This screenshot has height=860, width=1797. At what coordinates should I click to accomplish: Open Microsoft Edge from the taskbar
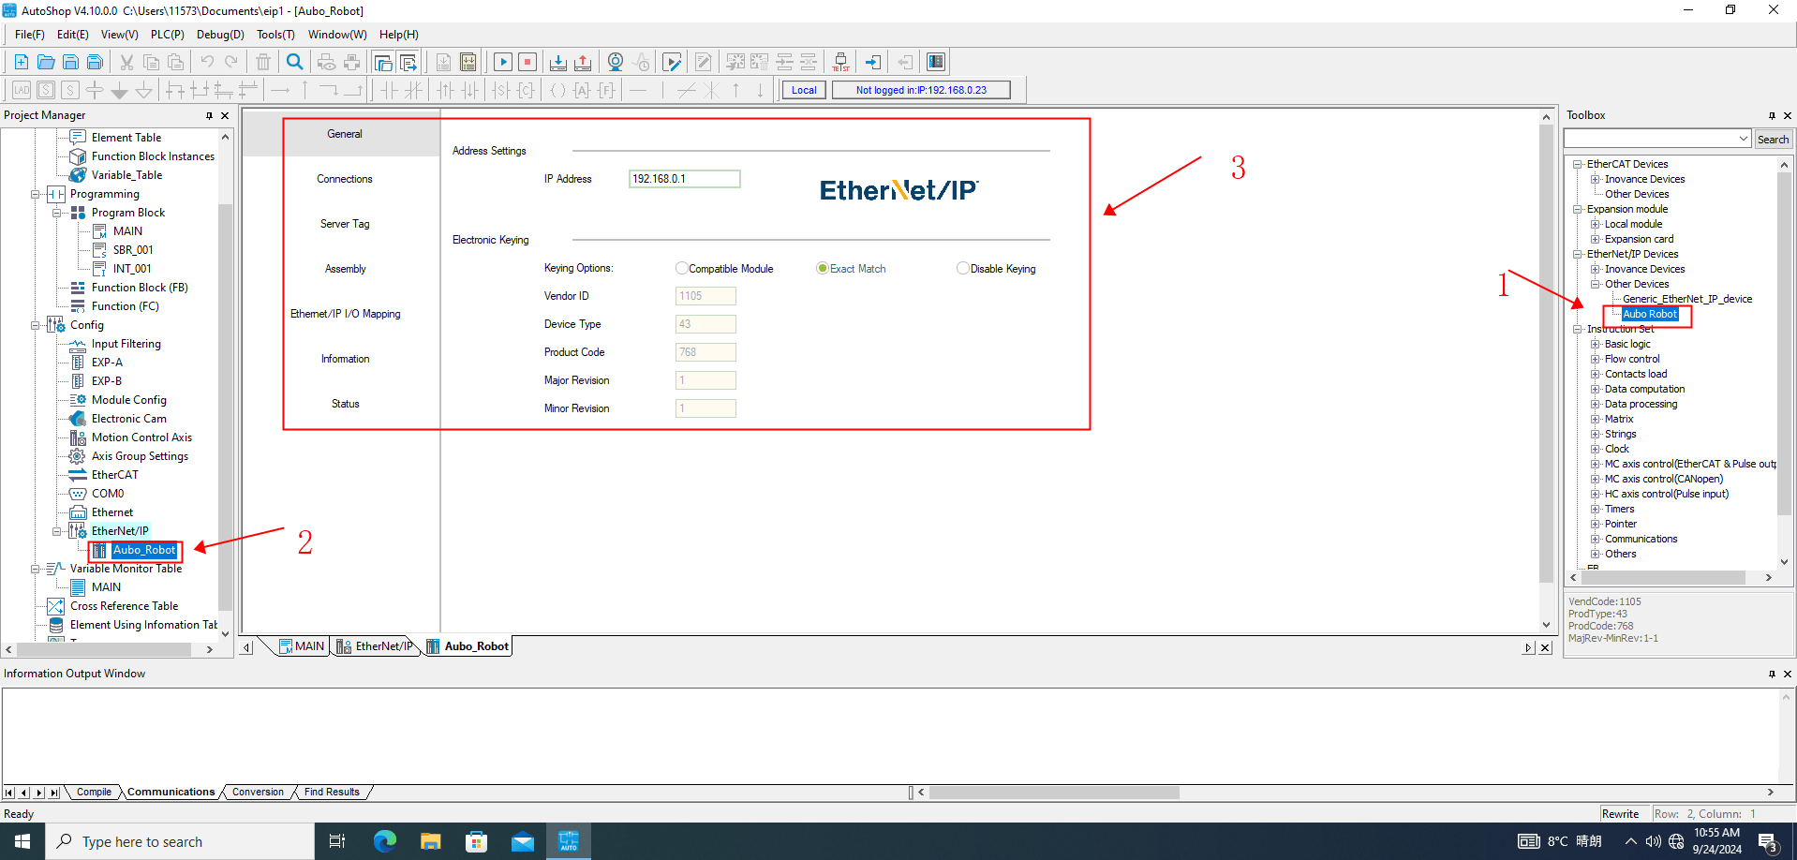coord(385,841)
